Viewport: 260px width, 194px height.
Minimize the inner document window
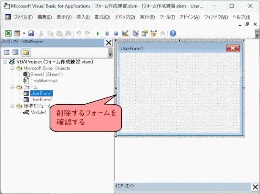click(x=240, y=25)
